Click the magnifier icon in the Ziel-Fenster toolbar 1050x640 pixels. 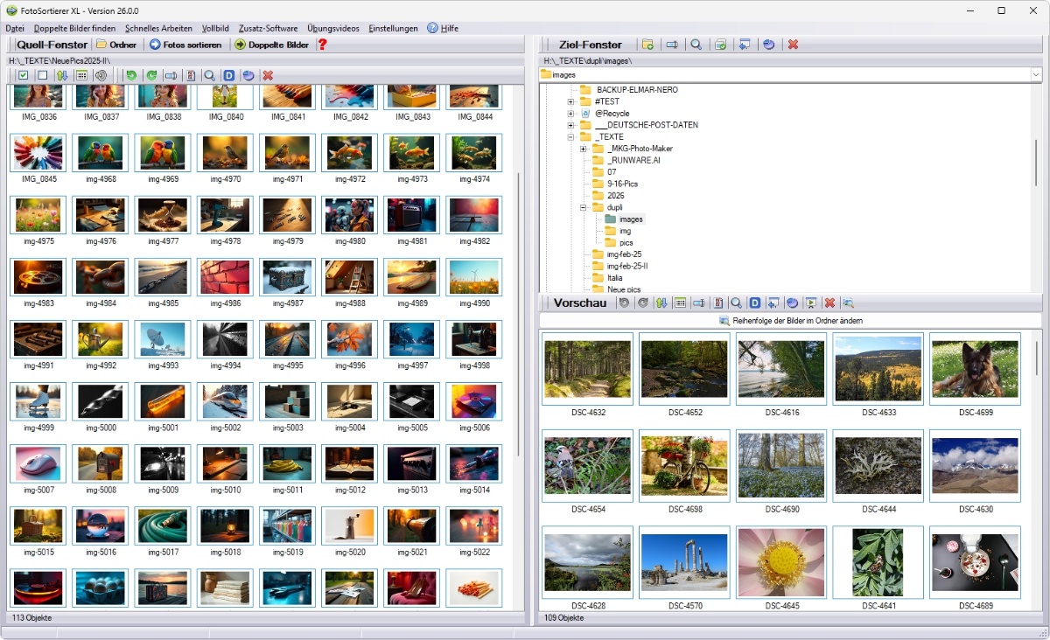(696, 45)
